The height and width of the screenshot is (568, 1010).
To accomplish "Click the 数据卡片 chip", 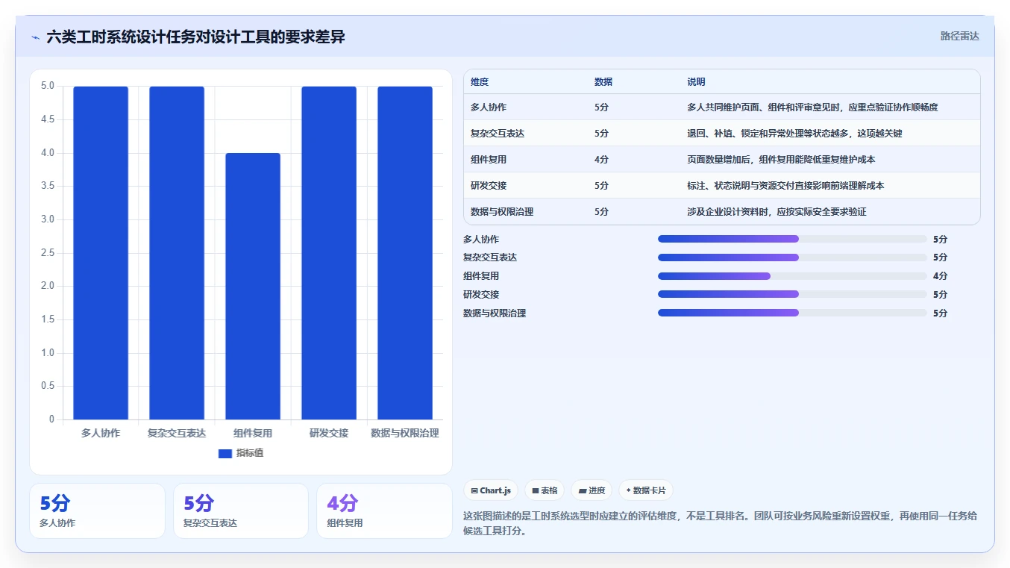I will point(646,490).
